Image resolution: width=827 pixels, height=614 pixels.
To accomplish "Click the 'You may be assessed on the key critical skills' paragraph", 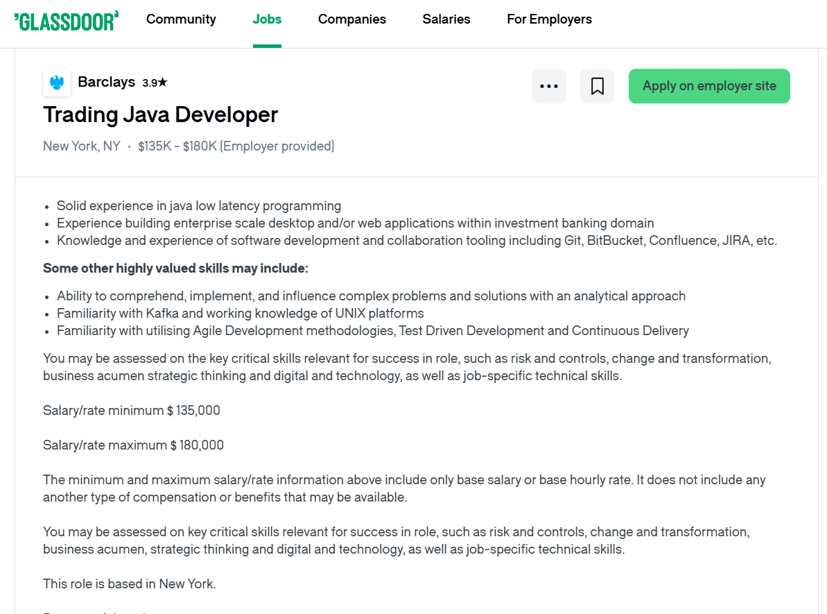I will pos(407,368).
